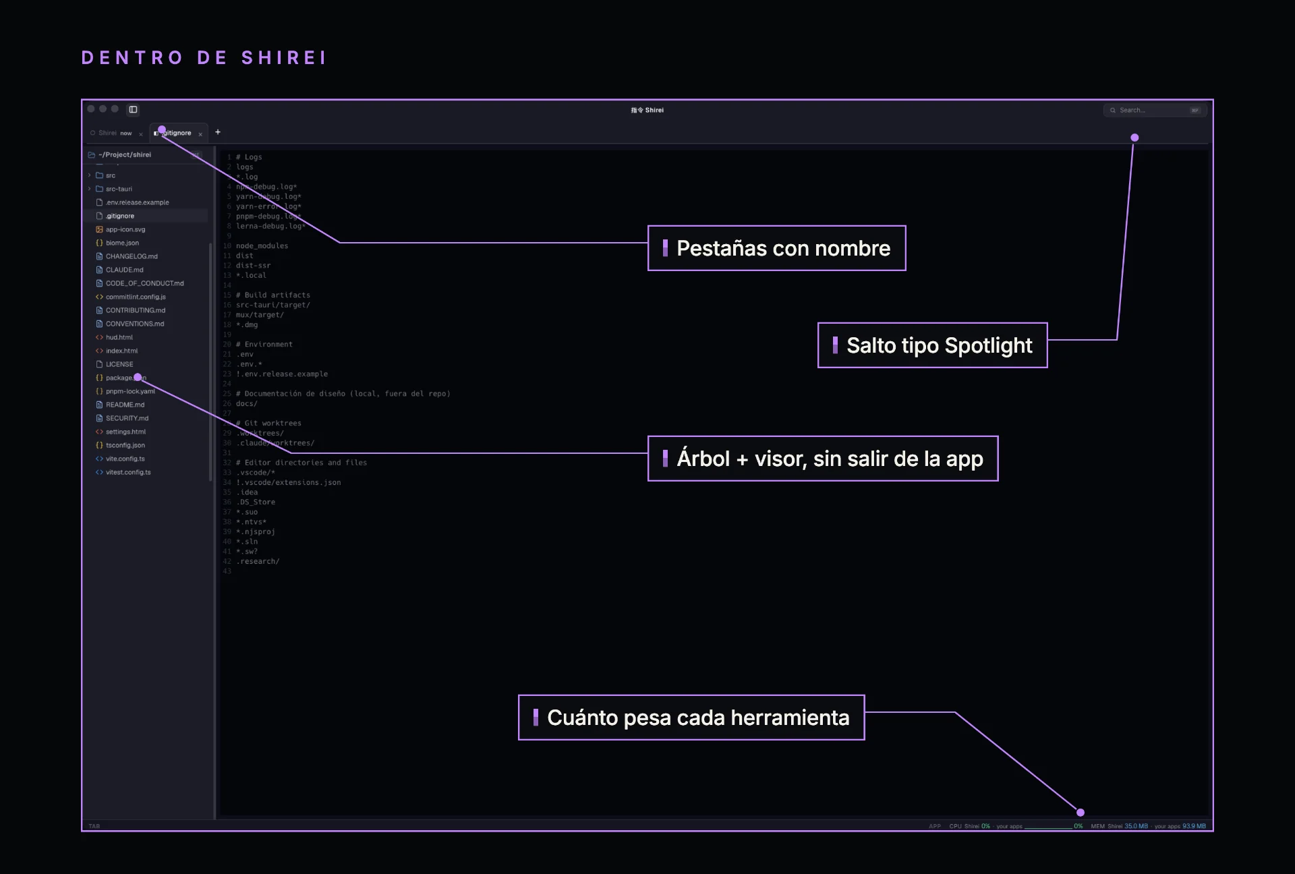Click the README.md document icon
1295x874 pixels.
click(x=99, y=405)
